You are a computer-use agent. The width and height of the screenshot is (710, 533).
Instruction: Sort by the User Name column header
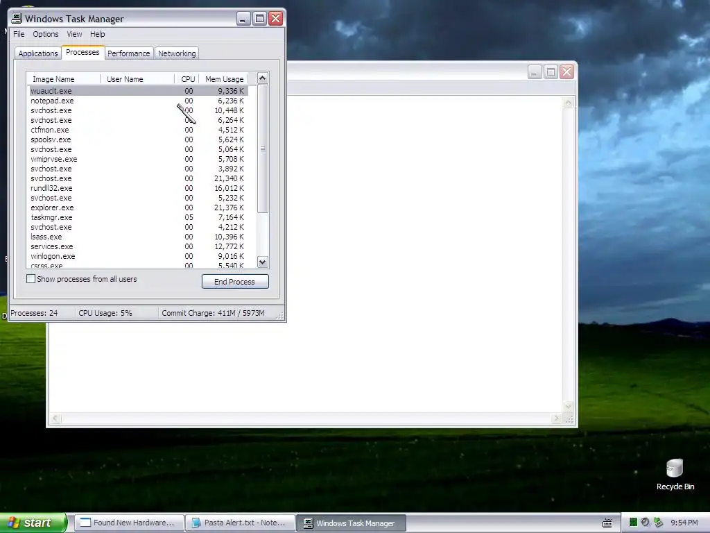(x=137, y=79)
